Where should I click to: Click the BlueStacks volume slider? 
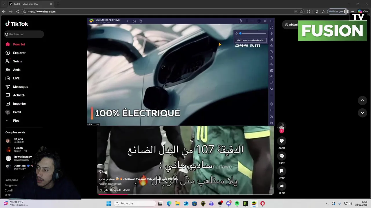253,34
